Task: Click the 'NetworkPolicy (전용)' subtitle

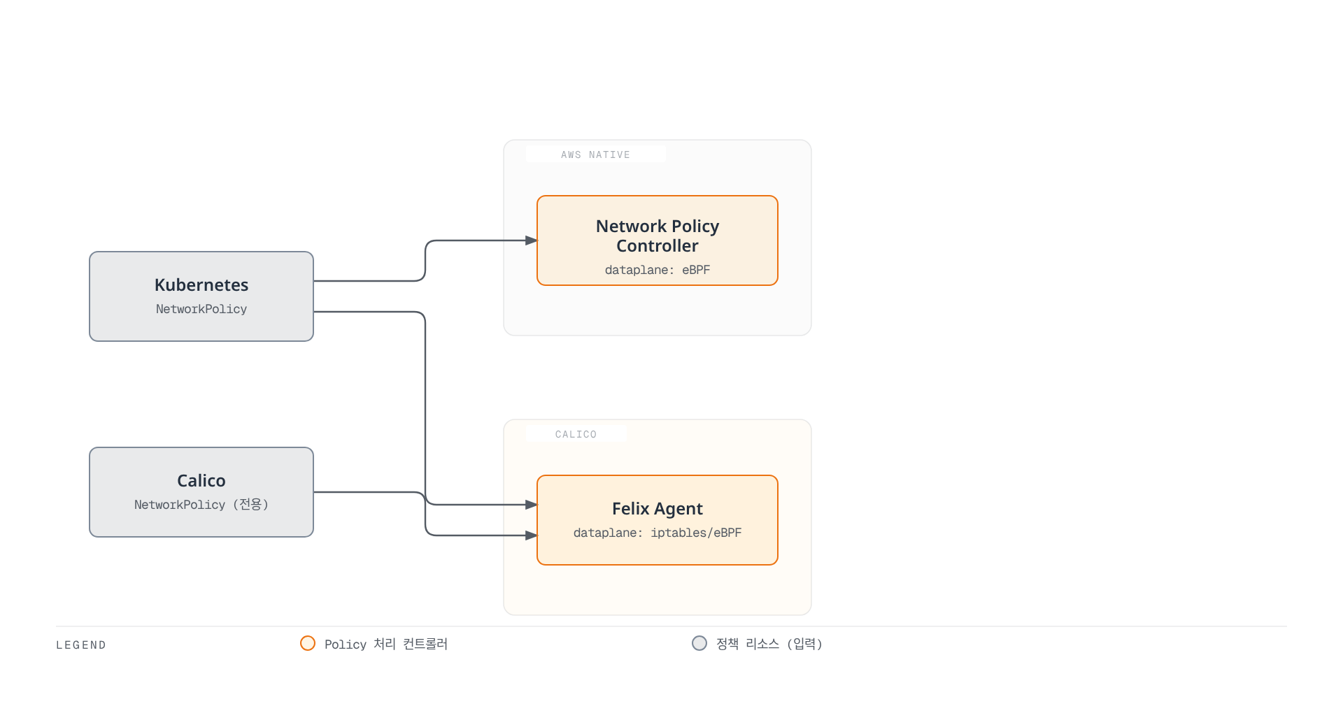Action: point(201,505)
